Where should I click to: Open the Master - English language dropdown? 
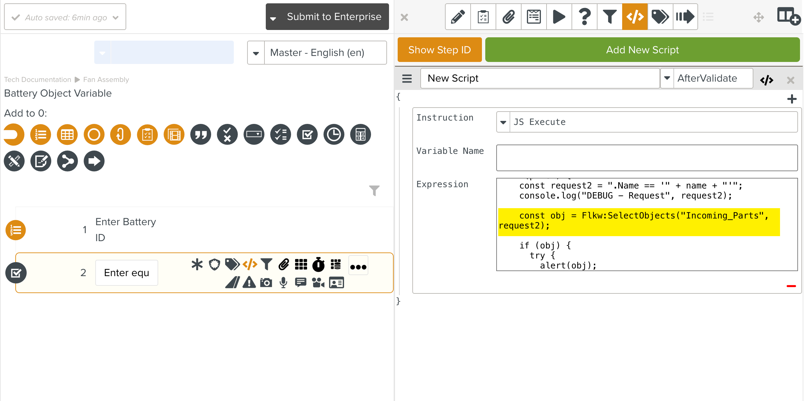256,53
